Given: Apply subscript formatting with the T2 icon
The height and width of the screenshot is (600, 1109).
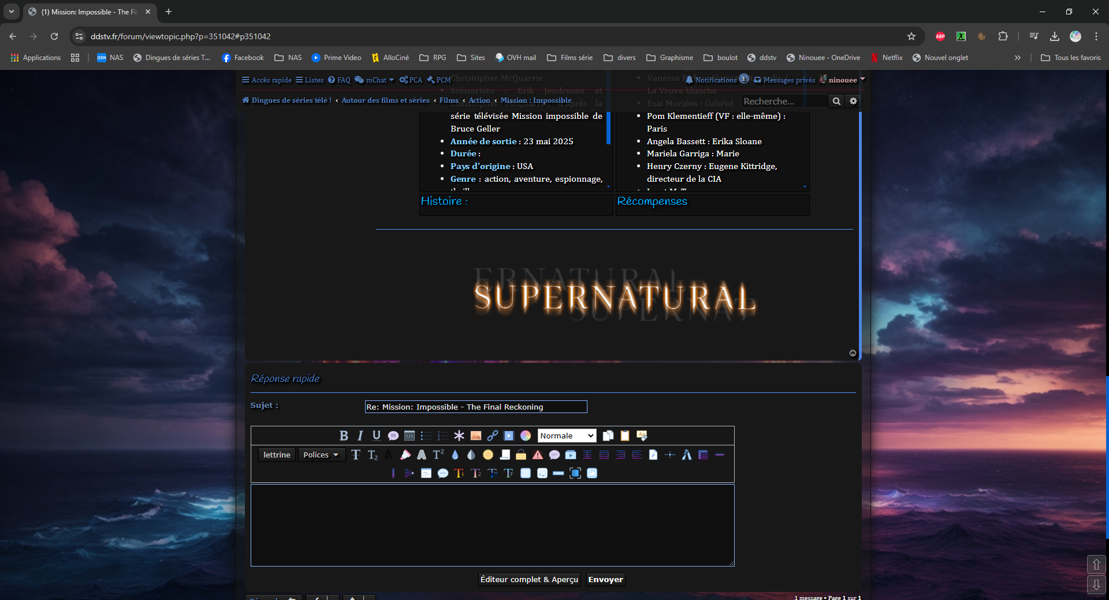Looking at the screenshot, I should pos(373,455).
